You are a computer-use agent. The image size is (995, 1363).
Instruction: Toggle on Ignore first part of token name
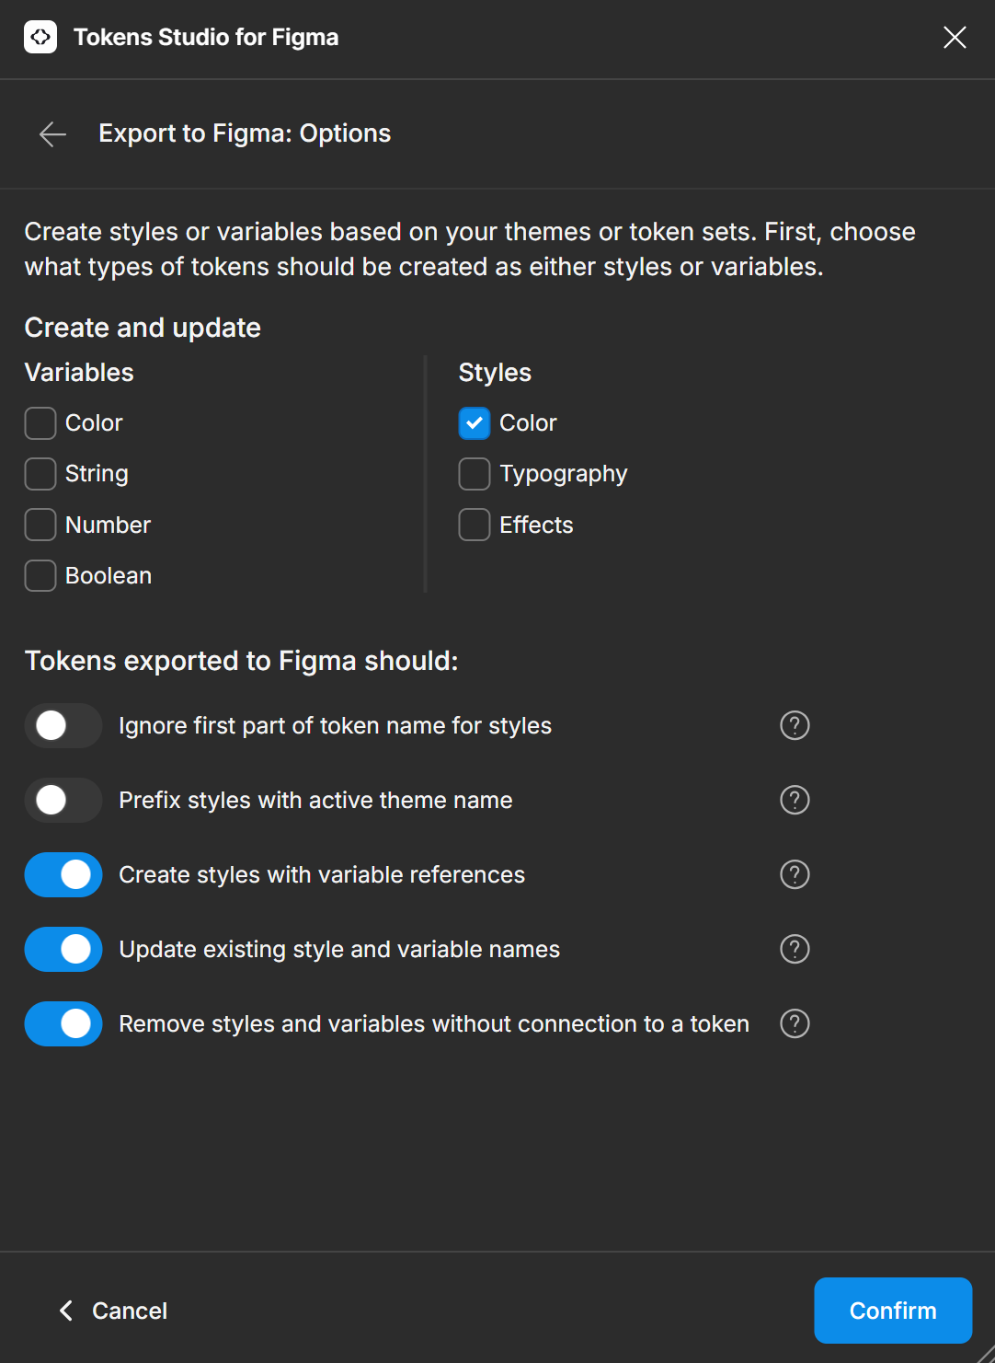tap(63, 725)
